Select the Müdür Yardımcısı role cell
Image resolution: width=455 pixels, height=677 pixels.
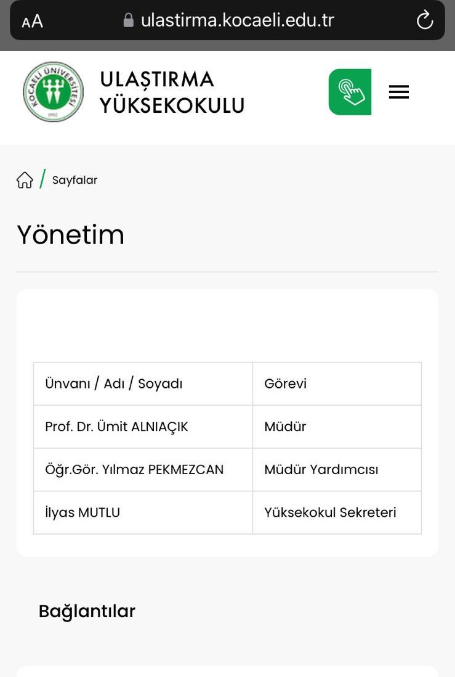(321, 470)
